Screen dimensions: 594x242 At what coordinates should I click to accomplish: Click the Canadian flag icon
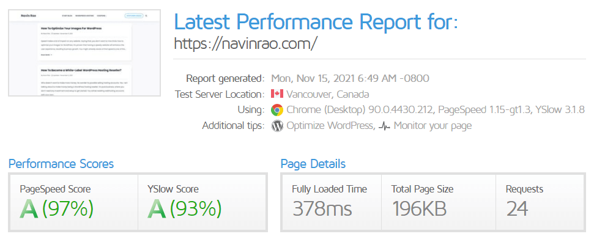tap(277, 94)
